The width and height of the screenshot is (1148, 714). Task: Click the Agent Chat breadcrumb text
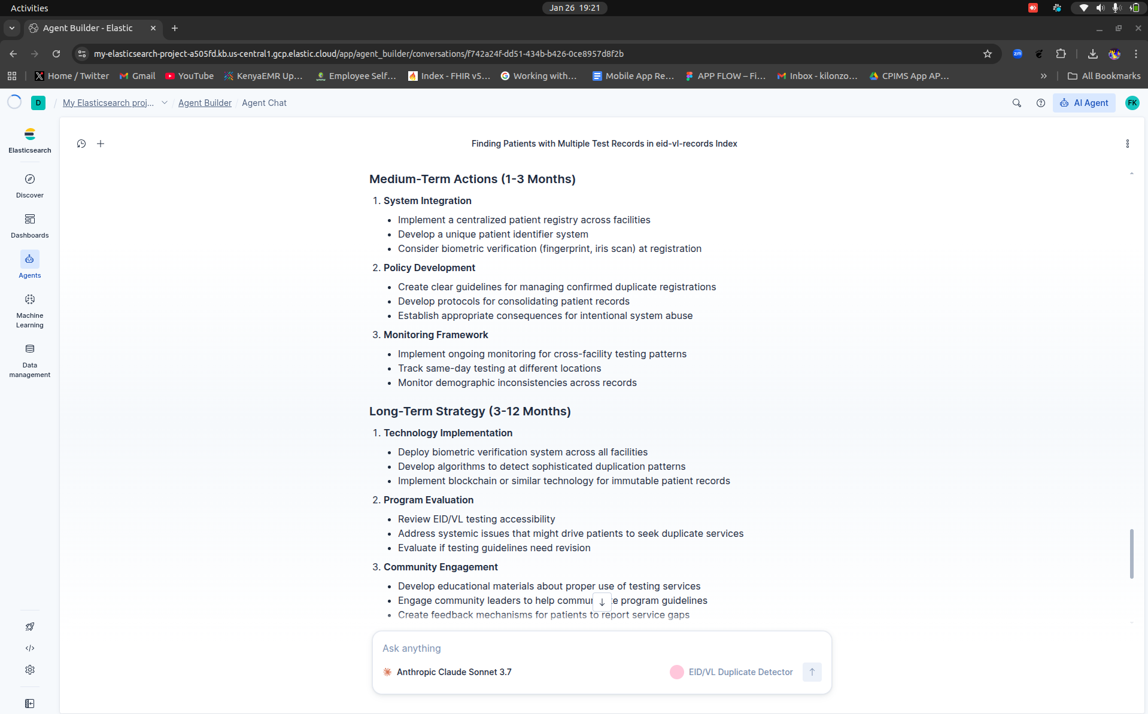(x=264, y=103)
